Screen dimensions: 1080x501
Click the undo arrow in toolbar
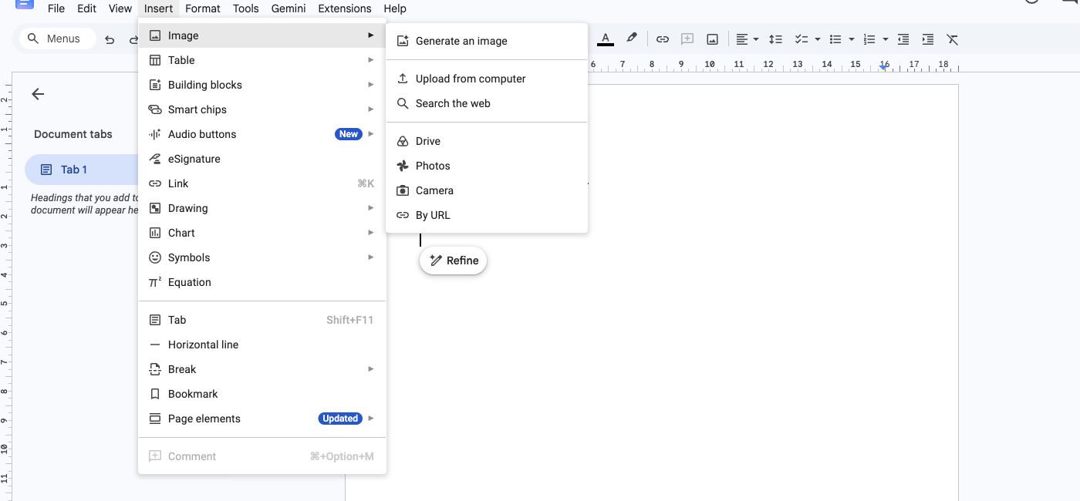click(110, 39)
